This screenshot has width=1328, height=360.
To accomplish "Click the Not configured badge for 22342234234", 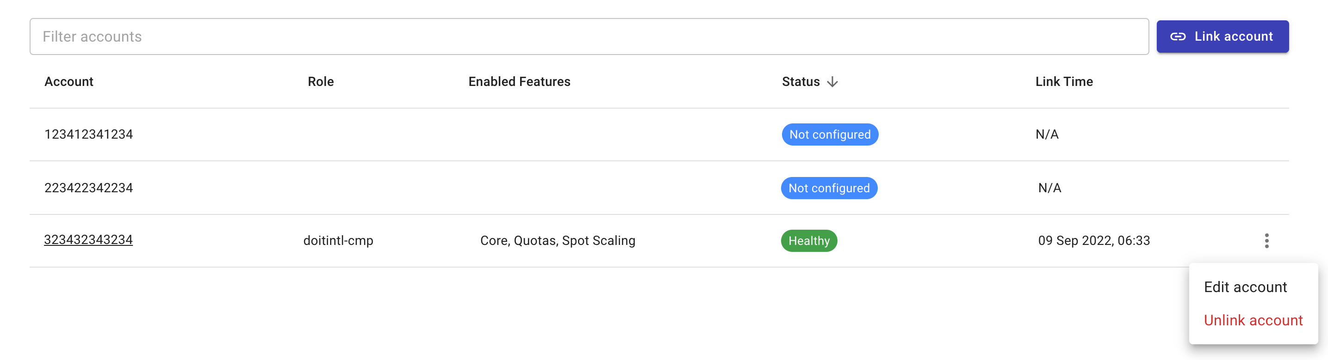I will click(x=829, y=188).
